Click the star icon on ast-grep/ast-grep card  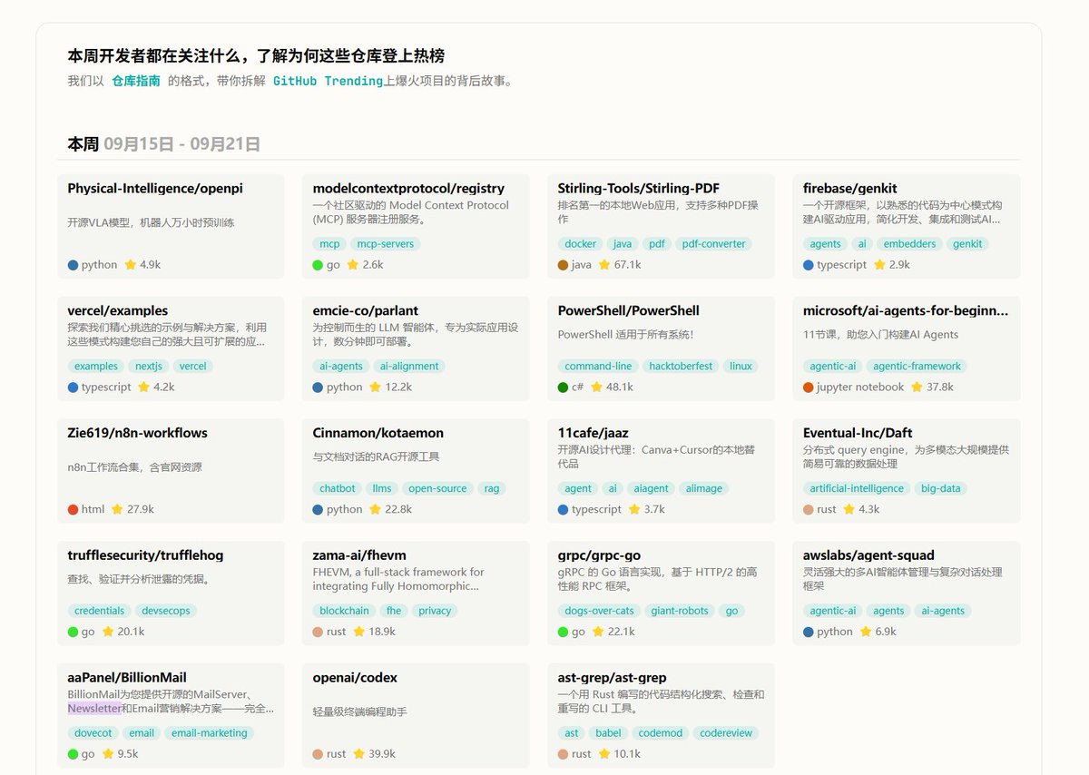(x=603, y=754)
